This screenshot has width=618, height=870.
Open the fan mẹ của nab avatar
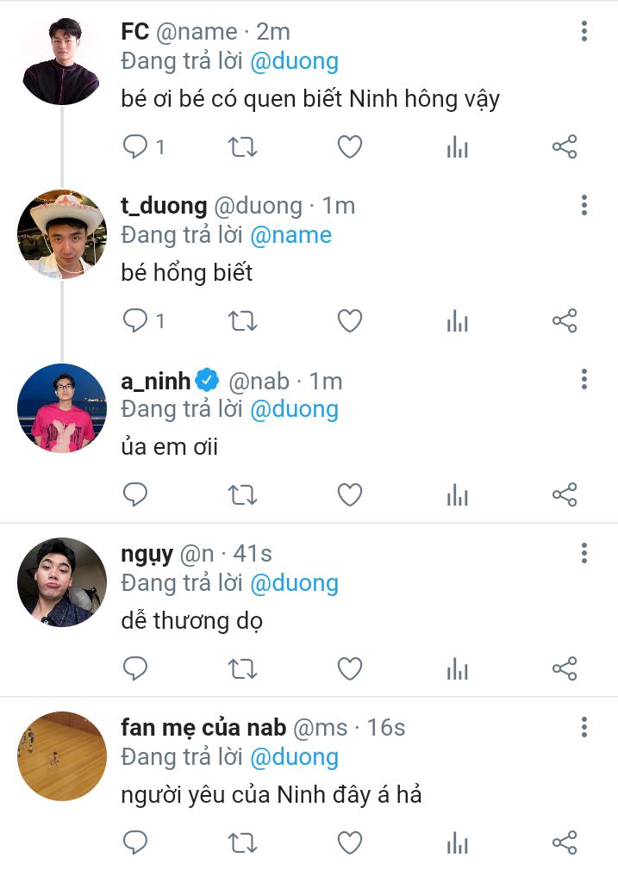tap(61, 756)
